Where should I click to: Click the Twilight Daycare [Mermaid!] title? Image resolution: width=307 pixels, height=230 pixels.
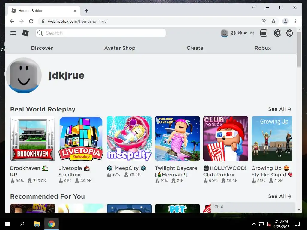click(176, 171)
